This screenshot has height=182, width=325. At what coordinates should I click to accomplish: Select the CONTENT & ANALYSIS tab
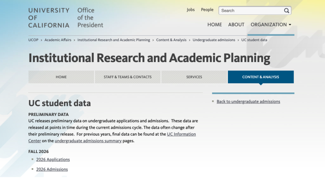(261, 77)
